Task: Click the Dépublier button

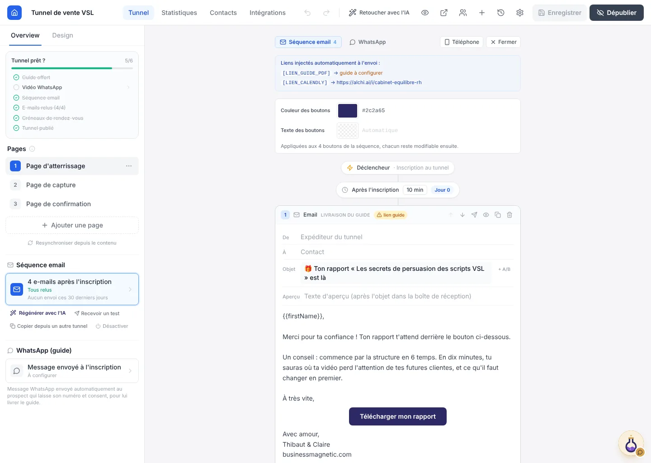Action: [617, 13]
